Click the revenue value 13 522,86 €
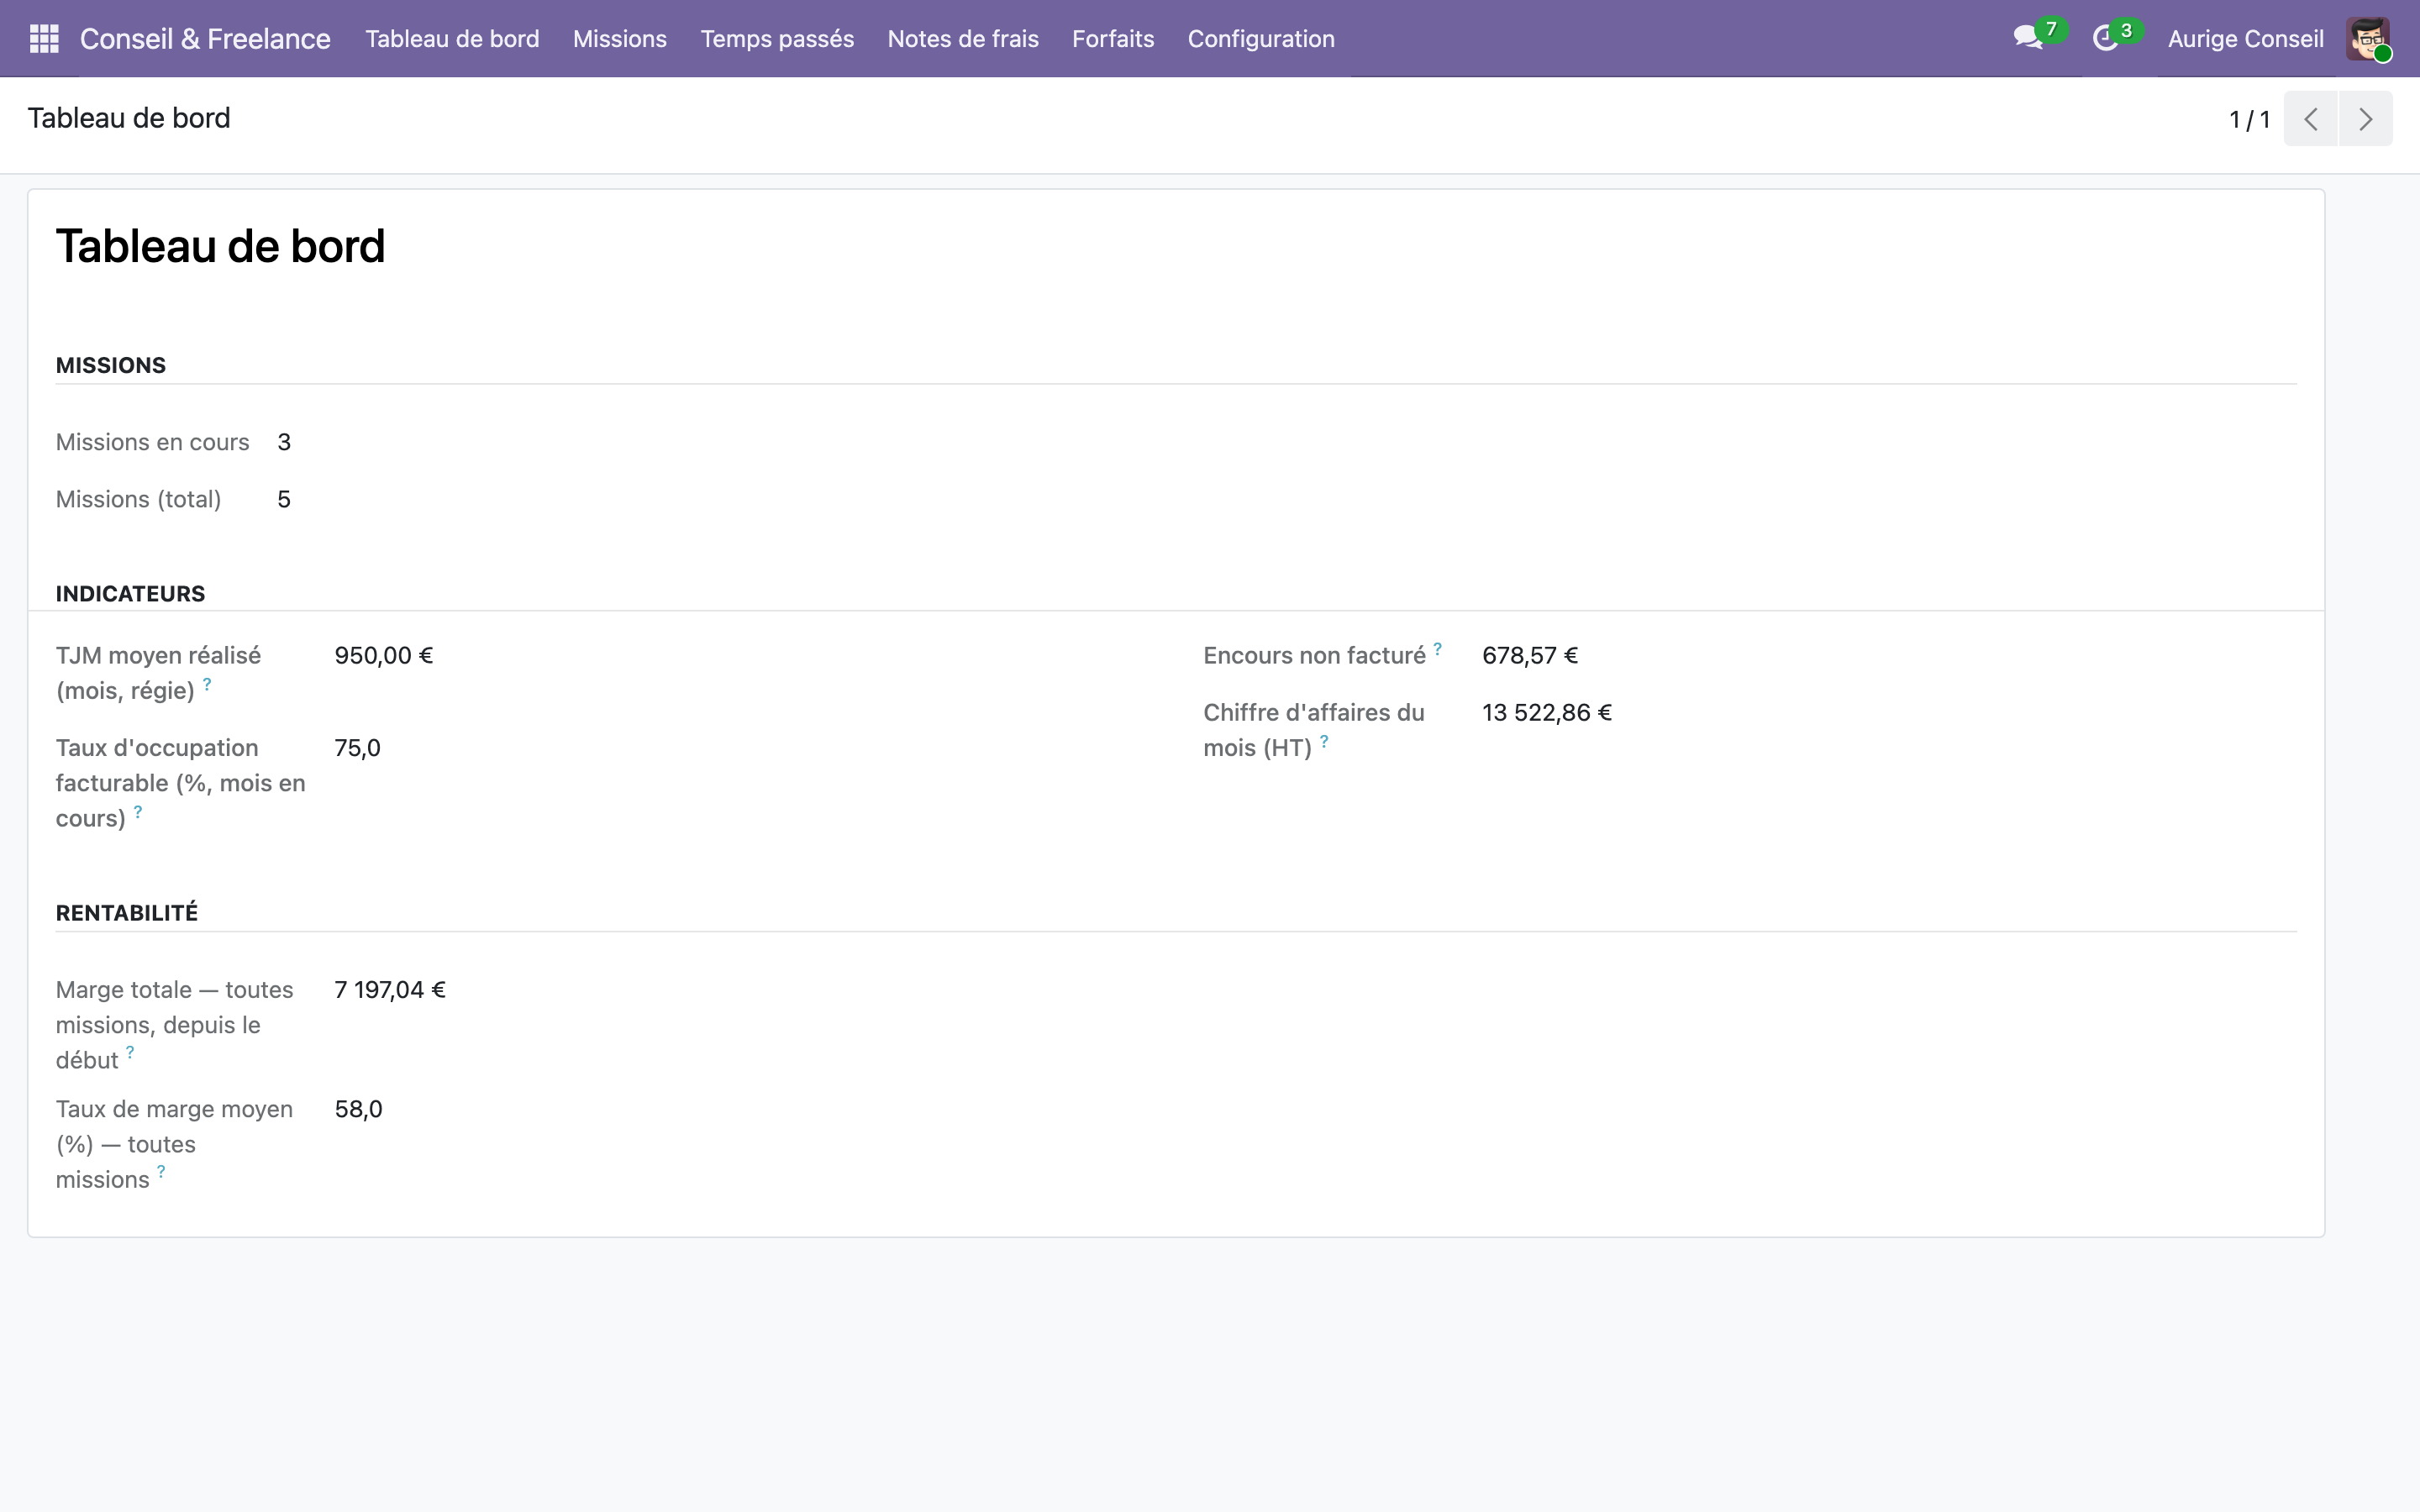 (x=1546, y=712)
